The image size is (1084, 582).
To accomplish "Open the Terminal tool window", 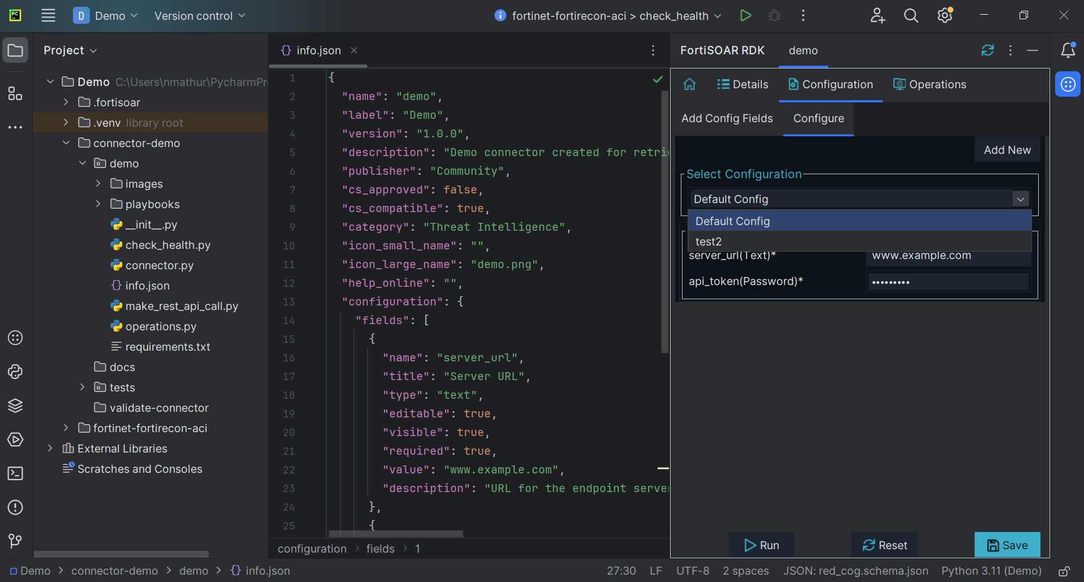I will click(15, 473).
